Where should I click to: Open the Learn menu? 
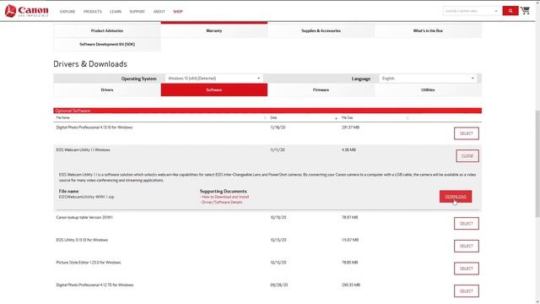click(116, 12)
